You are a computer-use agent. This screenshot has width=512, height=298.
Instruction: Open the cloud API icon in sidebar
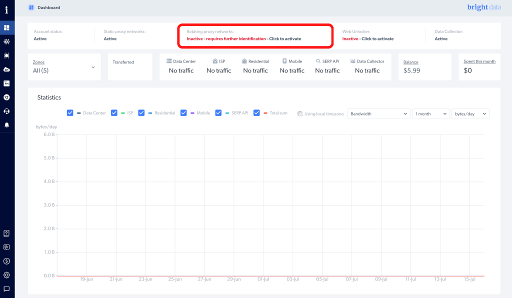(6, 69)
